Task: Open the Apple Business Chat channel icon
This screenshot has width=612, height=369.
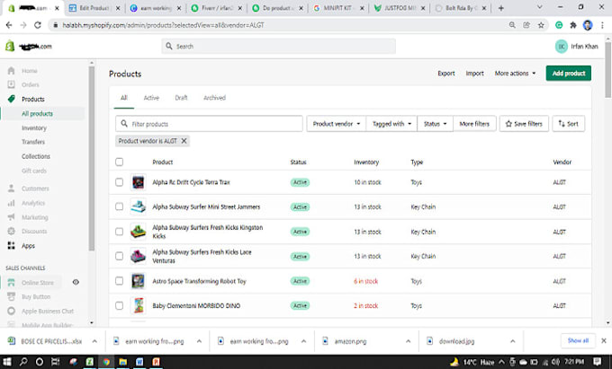Action: pos(12,311)
